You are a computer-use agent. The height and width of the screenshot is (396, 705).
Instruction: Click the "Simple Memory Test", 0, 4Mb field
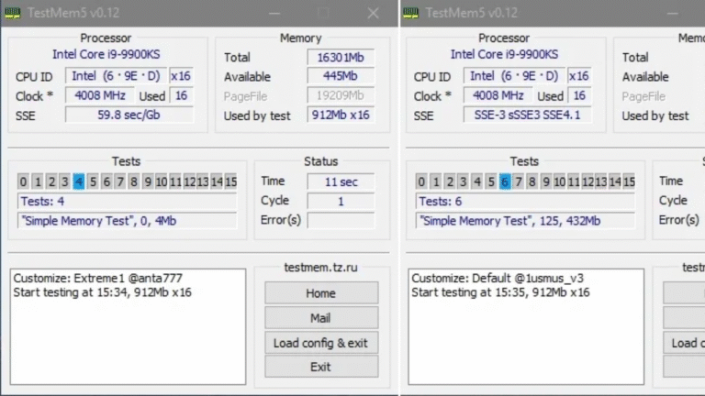pyautogui.click(x=128, y=220)
